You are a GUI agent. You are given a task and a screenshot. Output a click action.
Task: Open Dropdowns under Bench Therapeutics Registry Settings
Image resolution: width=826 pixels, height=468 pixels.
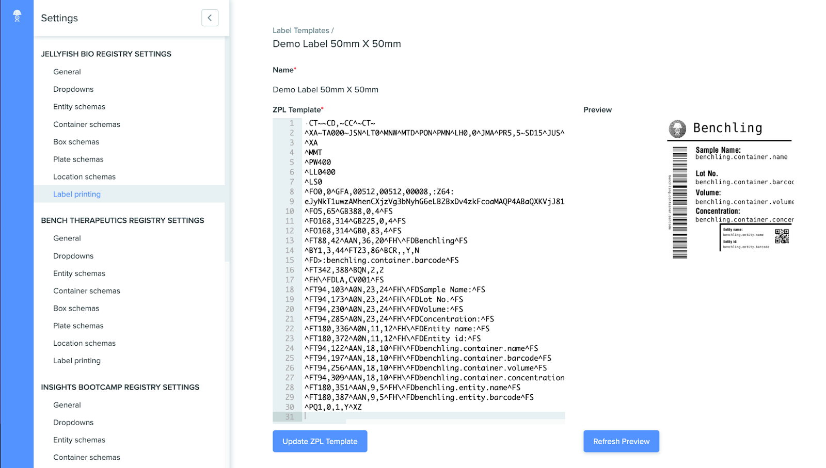pos(73,256)
